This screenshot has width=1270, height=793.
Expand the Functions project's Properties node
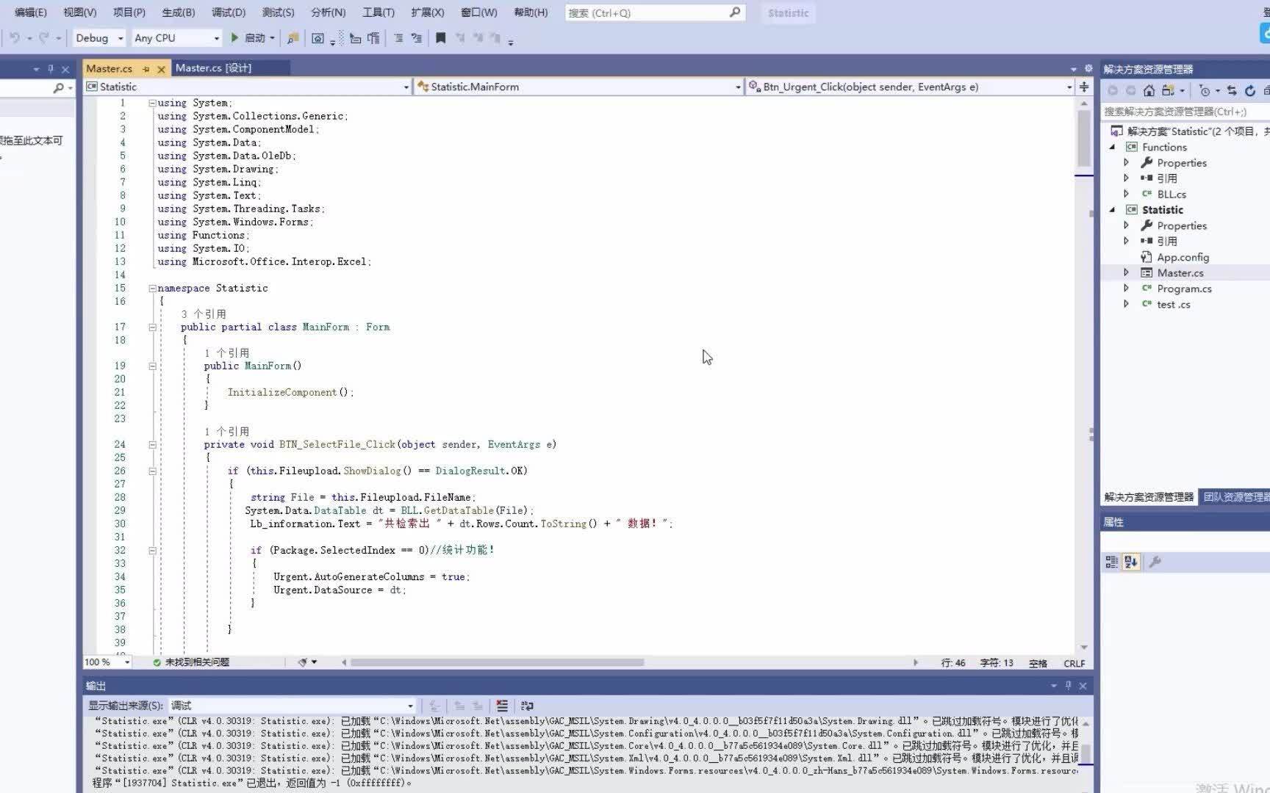pyautogui.click(x=1127, y=162)
